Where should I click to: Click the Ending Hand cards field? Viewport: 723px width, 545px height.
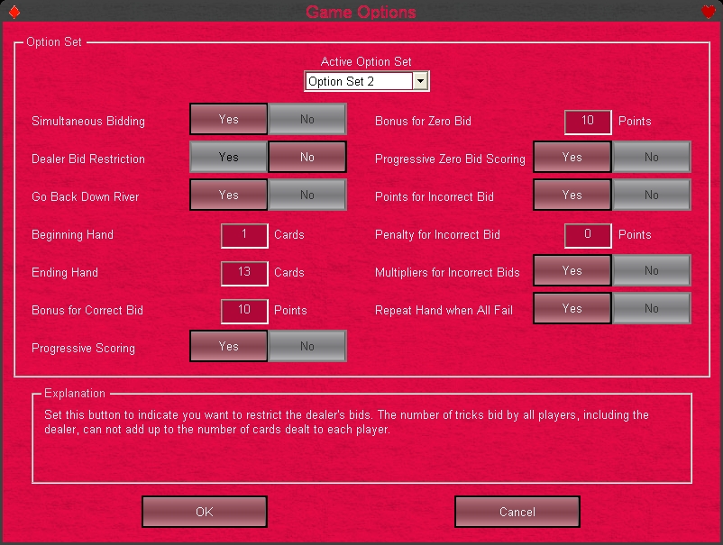point(244,273)
